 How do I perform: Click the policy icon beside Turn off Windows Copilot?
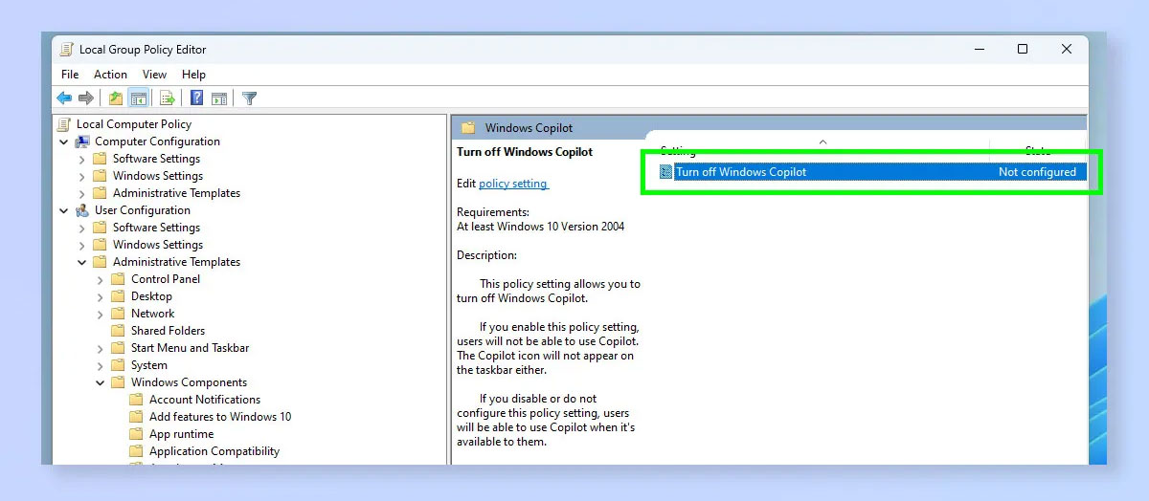tap(666, 172)
